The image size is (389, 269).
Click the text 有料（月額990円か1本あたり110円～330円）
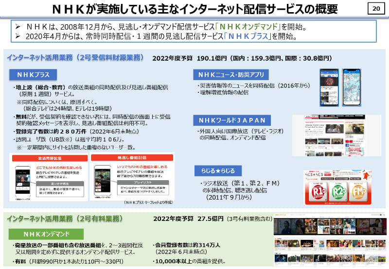(x=69, y=261)
